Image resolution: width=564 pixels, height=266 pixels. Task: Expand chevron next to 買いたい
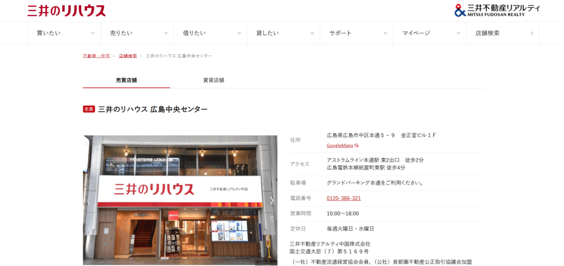point(93,33)
